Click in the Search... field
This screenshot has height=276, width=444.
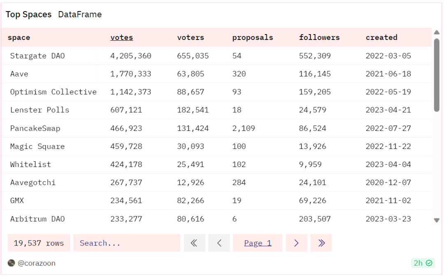(127, 243)
